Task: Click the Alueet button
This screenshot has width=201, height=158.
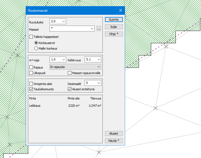Action: click(114, 133)
